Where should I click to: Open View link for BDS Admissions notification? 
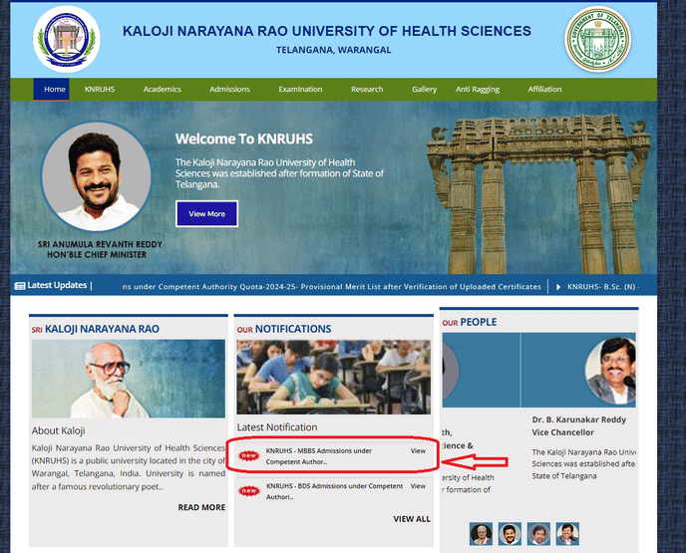[418, 486]
